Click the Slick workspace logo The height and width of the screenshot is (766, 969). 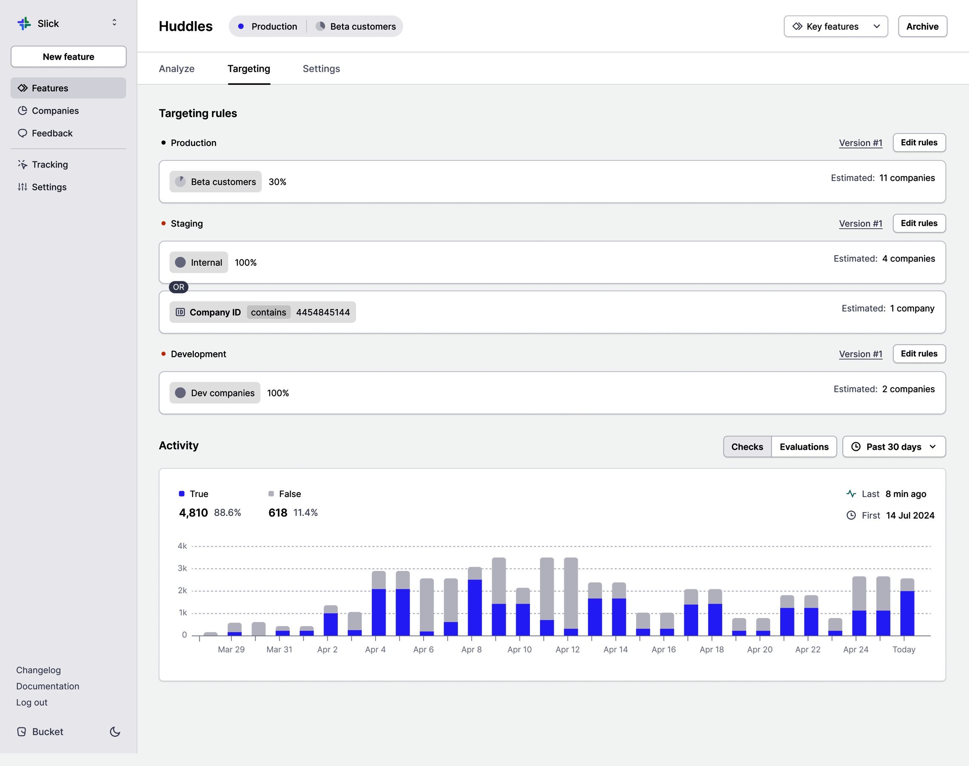pyautogui.click(x=24, y=23)
